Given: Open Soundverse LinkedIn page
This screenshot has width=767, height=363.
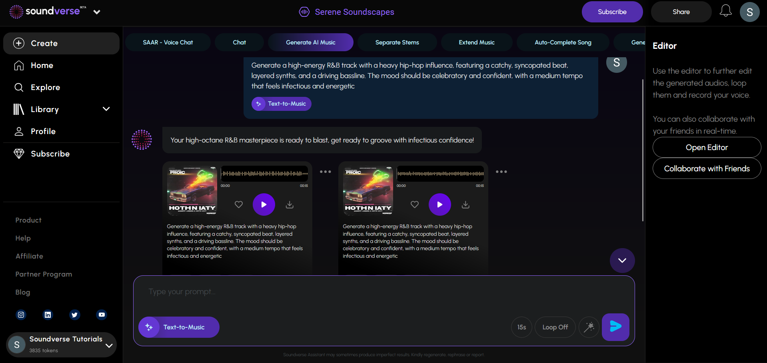Looking at the screenshot, I should point(48,315).
